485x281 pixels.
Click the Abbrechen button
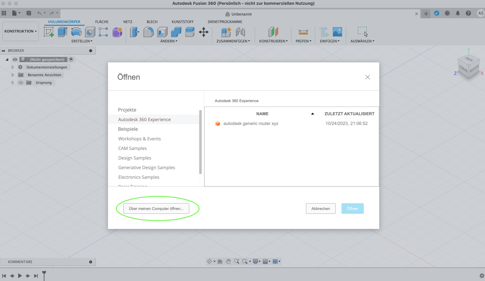pyautogui.click(x=321, y=208)
